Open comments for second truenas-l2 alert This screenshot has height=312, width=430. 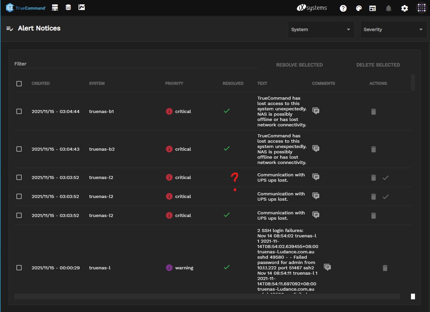tap(316, 196)
